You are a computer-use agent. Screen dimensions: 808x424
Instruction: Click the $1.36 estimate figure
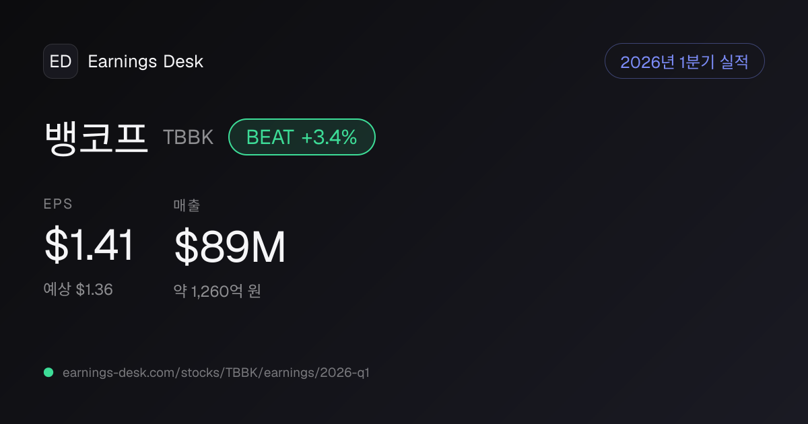(94, 289)
